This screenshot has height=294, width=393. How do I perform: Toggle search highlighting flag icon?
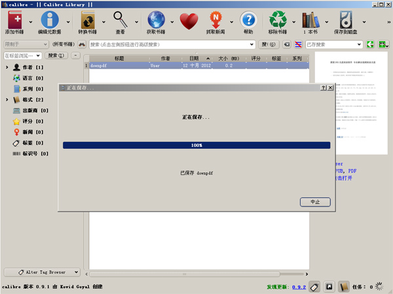pyautogui.click(x=298, y=44)
